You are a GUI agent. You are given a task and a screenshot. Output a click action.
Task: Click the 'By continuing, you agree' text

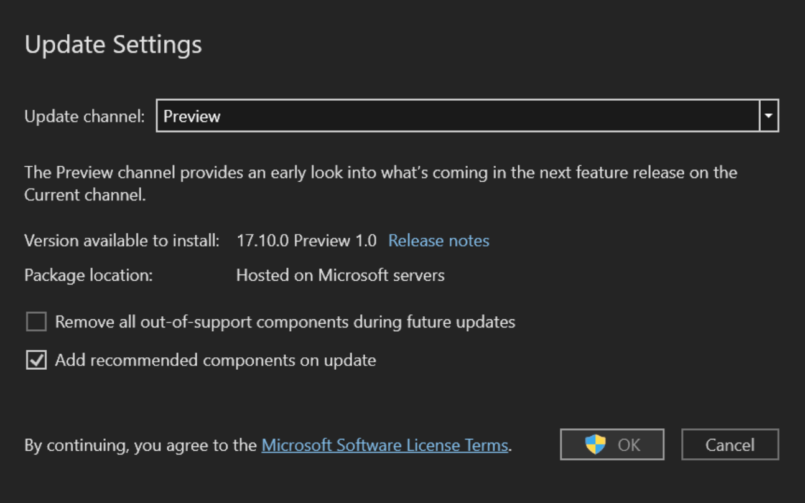coord(141,445)
